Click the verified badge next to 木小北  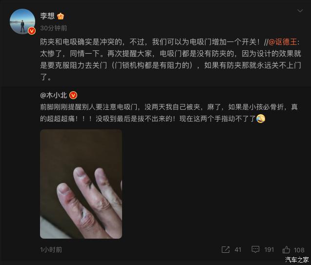point(73,95)
